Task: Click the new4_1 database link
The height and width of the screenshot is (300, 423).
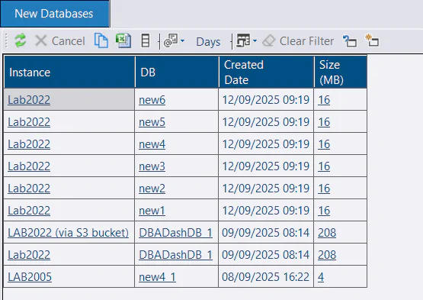Action: (157, 277)
